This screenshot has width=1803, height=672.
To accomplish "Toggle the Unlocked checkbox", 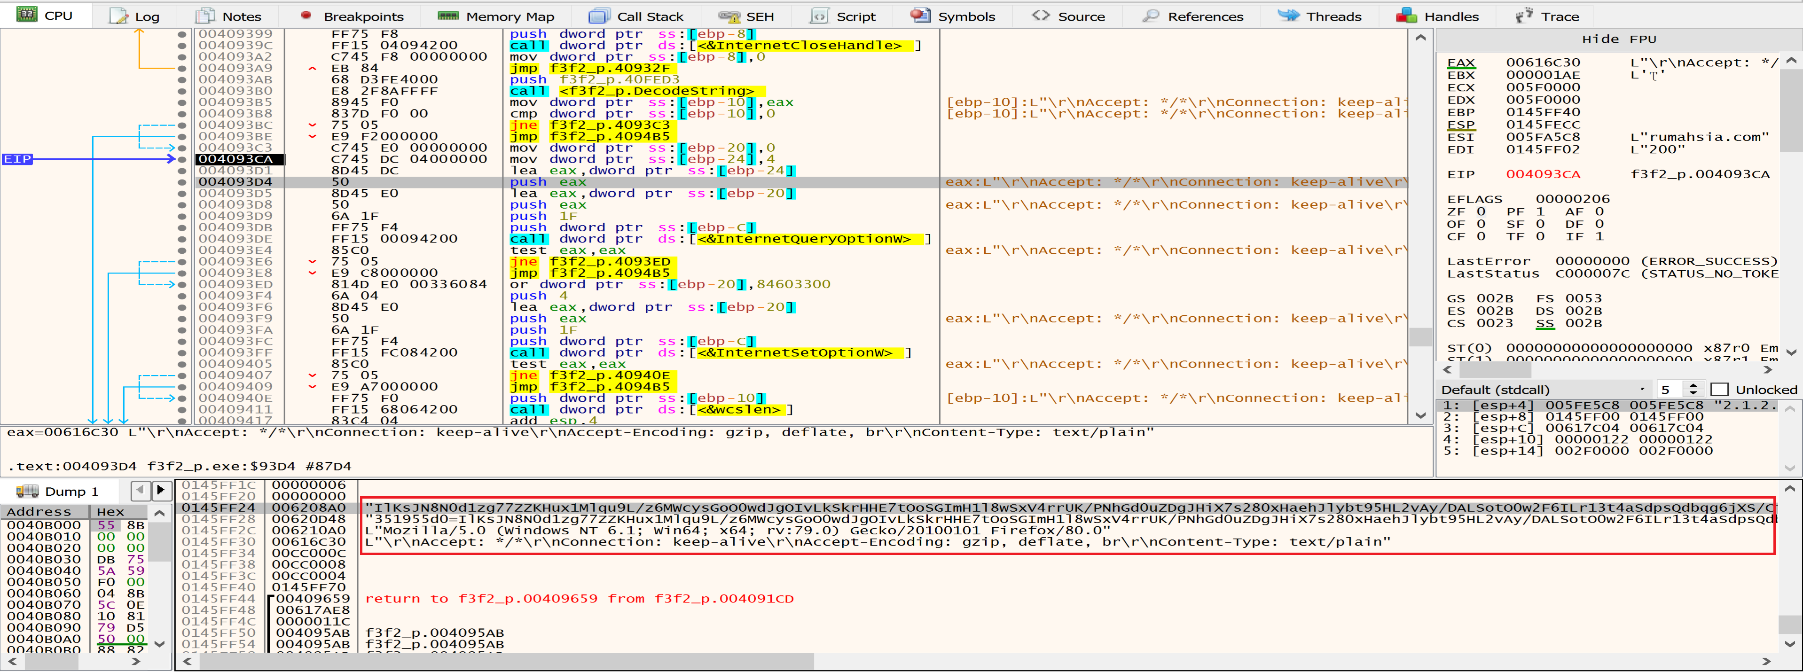I will (x=1720, y=389).
